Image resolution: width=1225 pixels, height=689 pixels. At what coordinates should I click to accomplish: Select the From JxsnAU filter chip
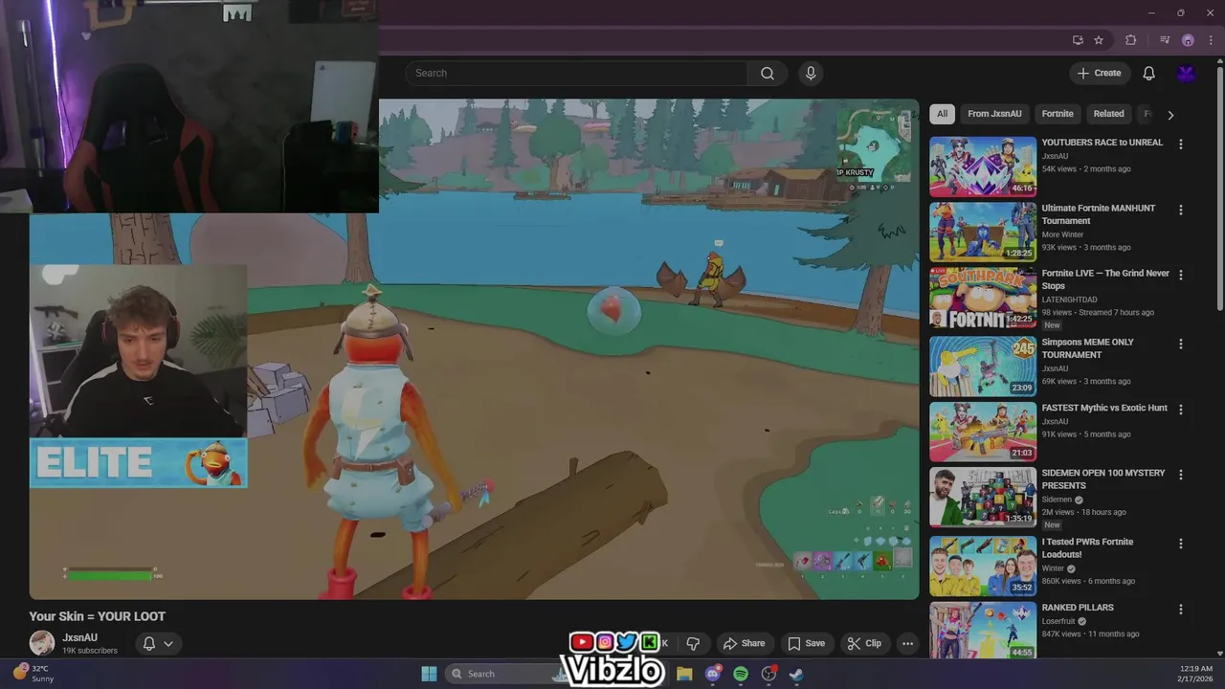click(x=994, y=114)
